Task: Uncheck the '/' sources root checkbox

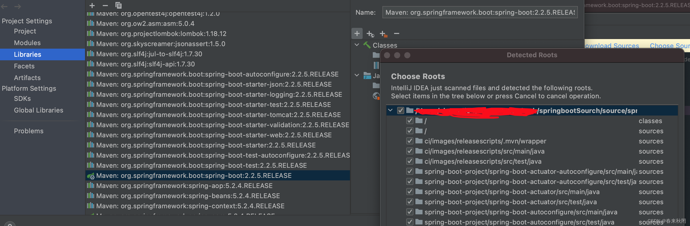Action: coord(410,131)
